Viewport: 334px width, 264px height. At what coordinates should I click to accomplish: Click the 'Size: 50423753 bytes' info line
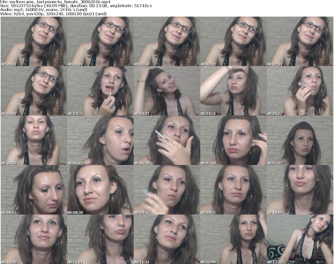76,6
